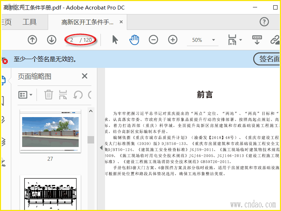
Task: Maximize the Acrobat window
Action: pos(275,7)
